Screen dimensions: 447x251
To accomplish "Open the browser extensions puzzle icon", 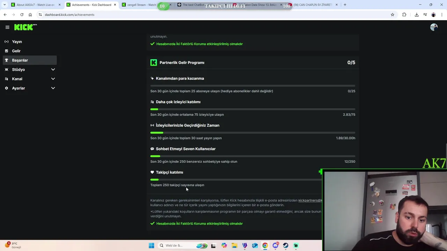I will [404, 15].
